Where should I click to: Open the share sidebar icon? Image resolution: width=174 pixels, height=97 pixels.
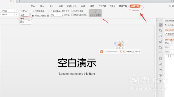(160, 64)
